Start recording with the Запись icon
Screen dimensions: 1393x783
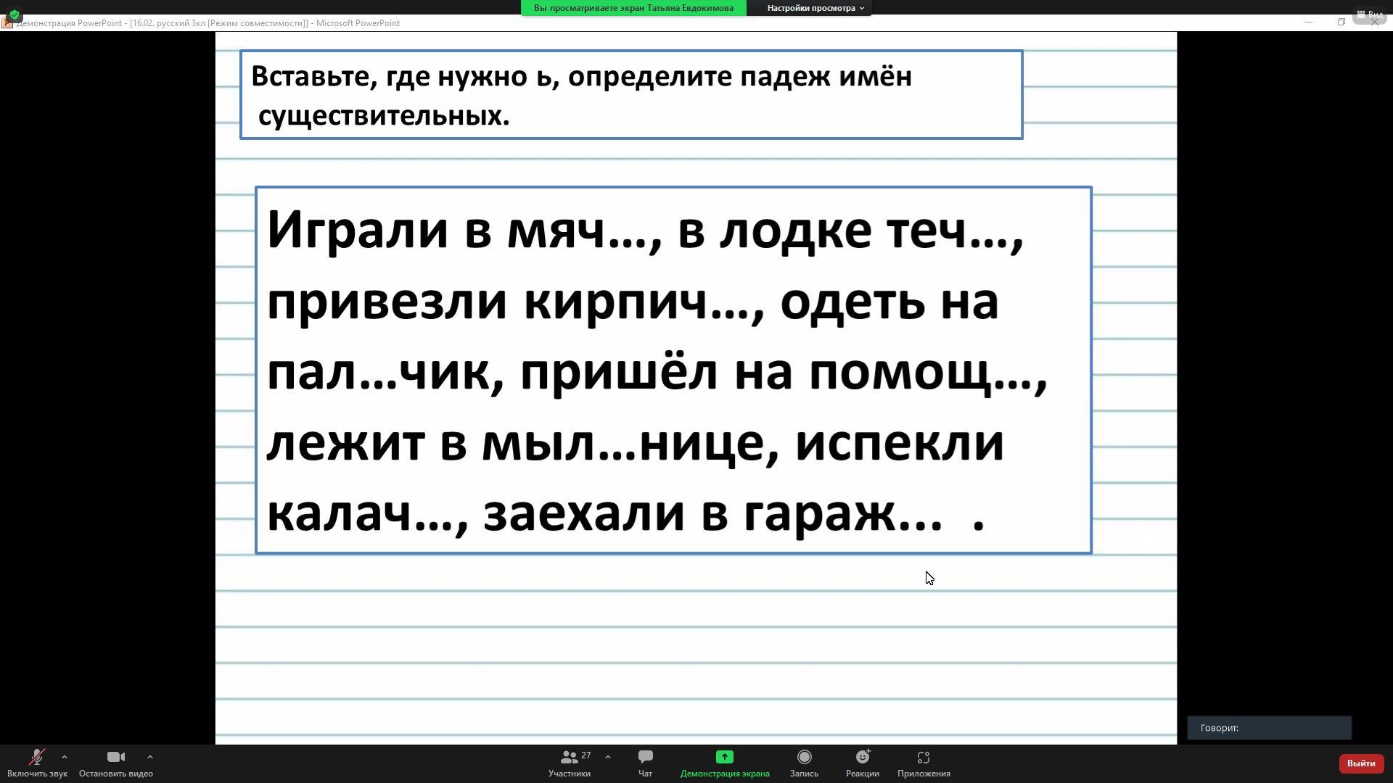804,758
